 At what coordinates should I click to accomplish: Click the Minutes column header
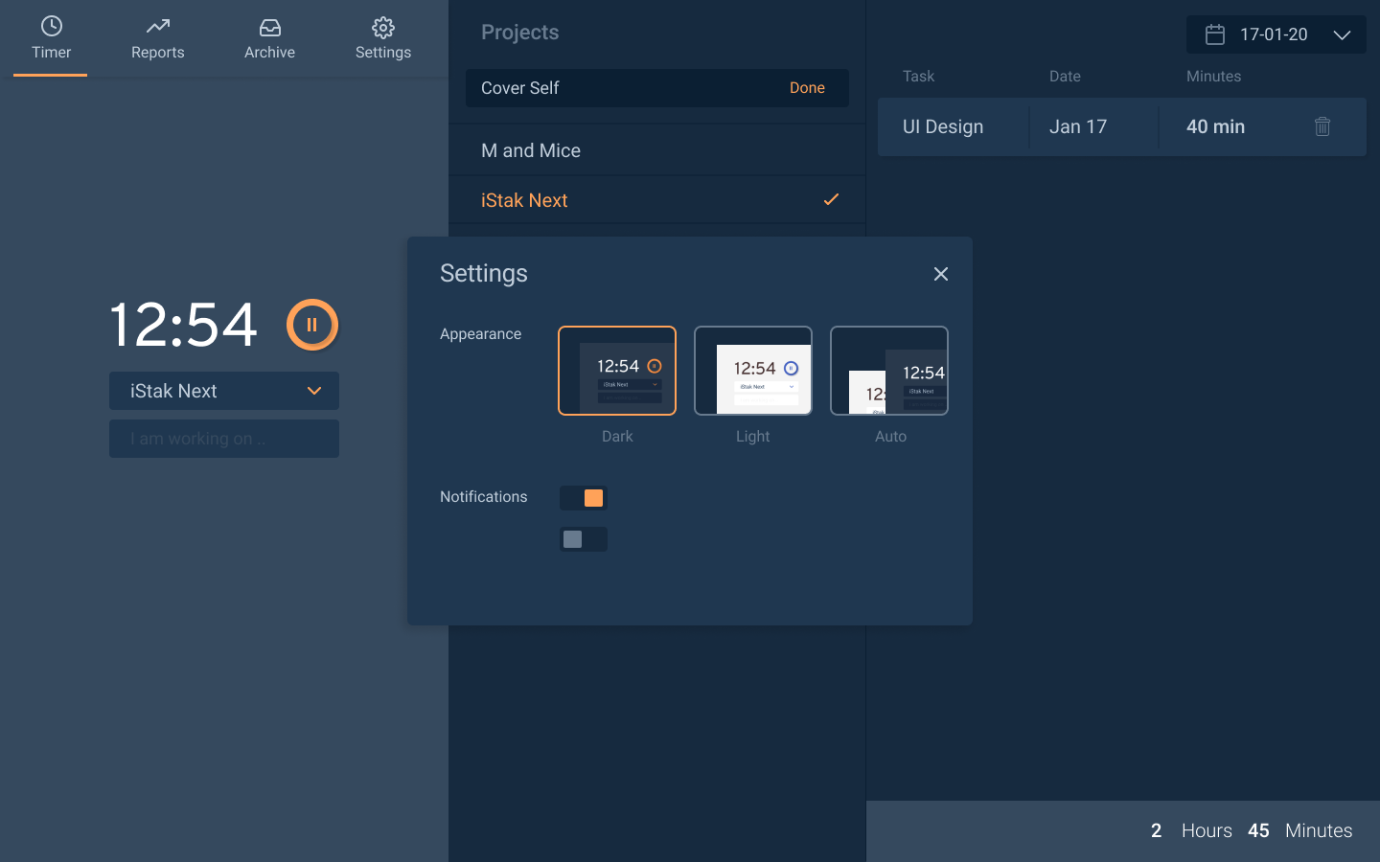tap(1213, 76)
